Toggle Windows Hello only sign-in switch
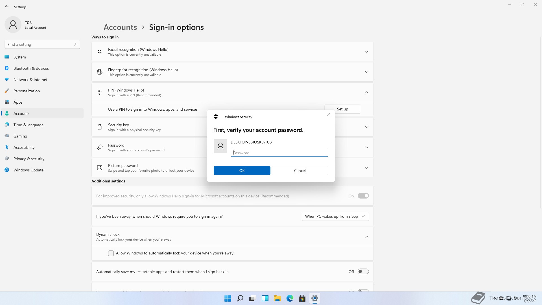 pos(363,196)
